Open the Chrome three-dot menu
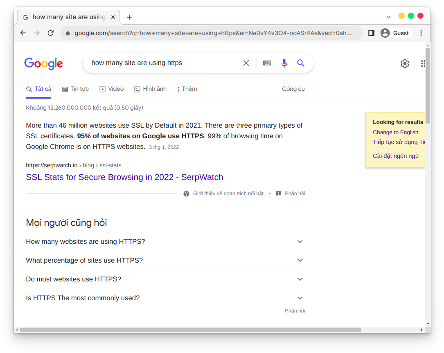 click(x=421, y=33)
